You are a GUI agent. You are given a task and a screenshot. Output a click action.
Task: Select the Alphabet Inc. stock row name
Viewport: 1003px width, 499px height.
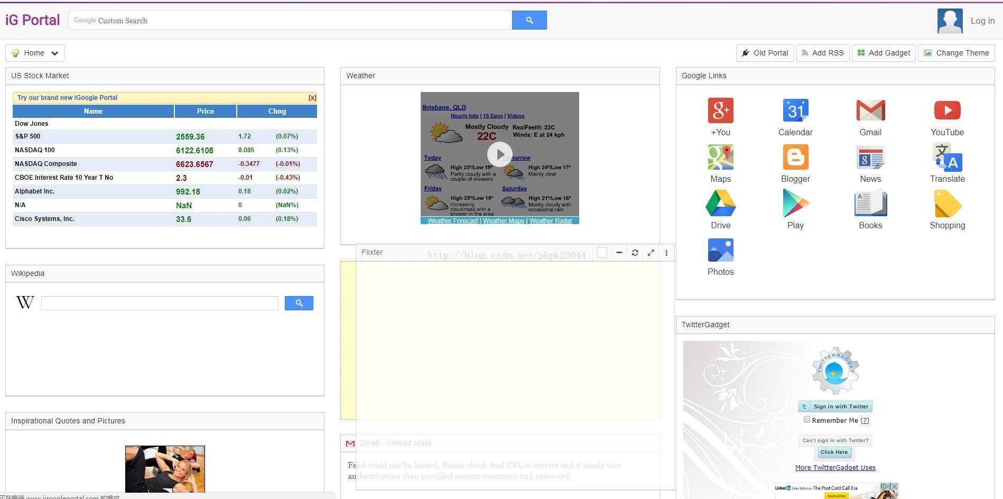(35, 191)
